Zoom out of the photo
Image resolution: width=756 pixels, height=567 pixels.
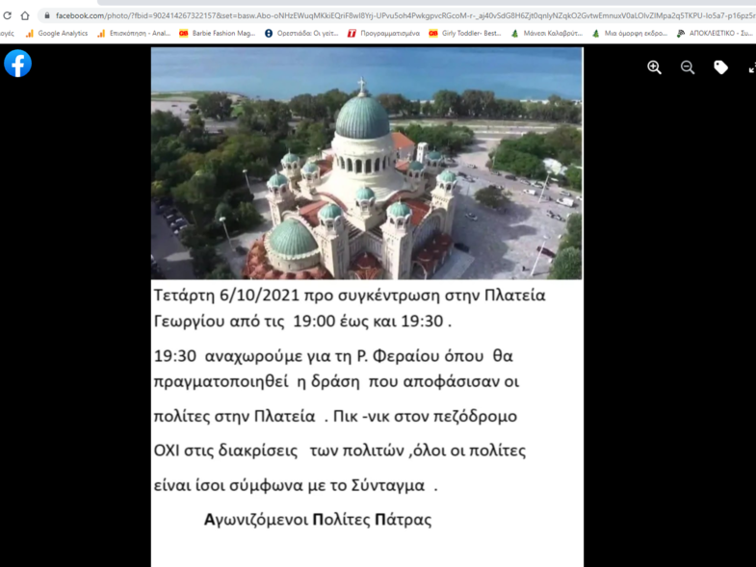(688, 67)
